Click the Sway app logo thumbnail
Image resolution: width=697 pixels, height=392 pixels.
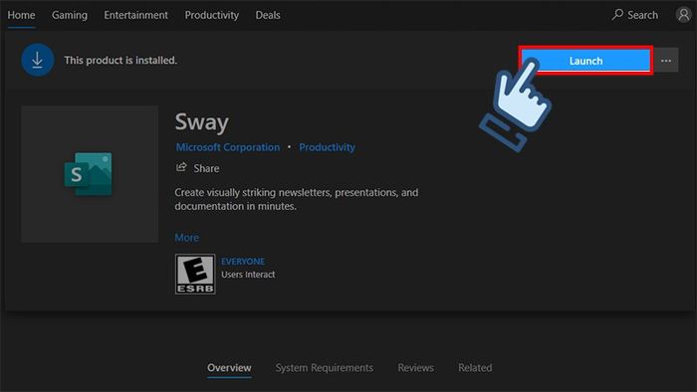pyautogui.click(x=90, y=174)
